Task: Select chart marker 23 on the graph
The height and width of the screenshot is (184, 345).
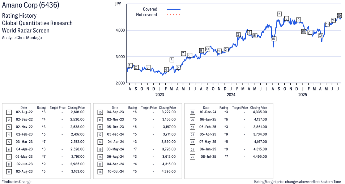Action: click(x=327, y=24)
